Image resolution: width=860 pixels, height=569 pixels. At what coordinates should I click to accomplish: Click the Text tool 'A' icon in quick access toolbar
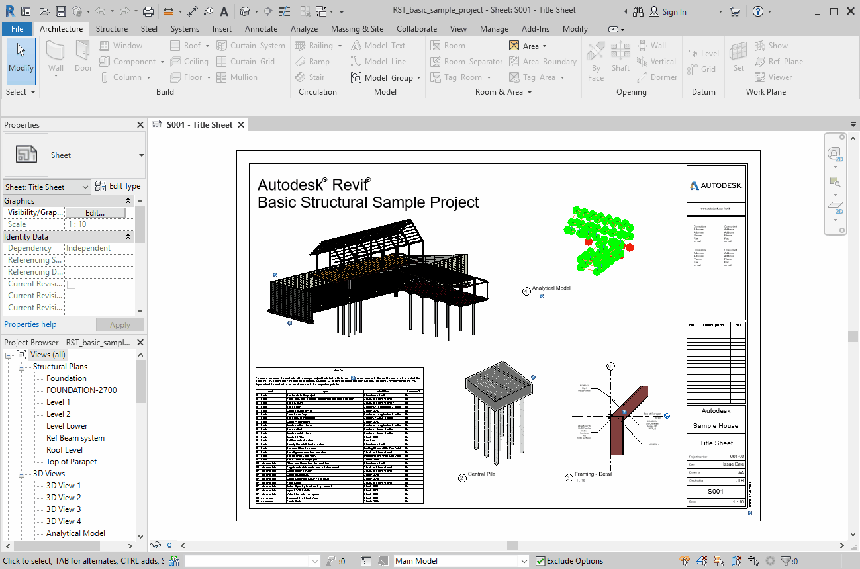coord(224,11)
